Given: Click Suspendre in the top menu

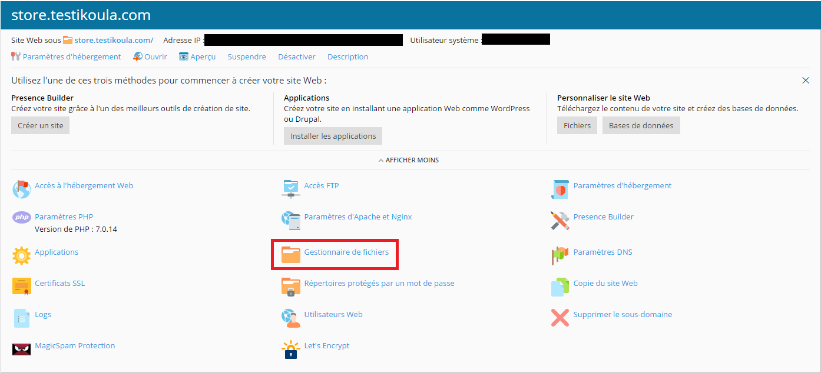Looking at the screenshot, I should click(246, 56).
